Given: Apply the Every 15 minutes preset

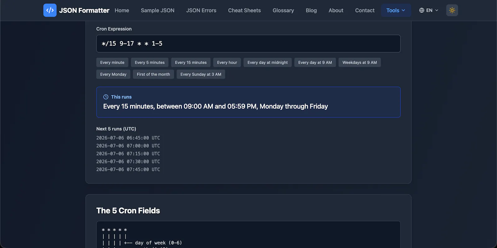Looking at the screenshot, I should [x=191, y=62].
